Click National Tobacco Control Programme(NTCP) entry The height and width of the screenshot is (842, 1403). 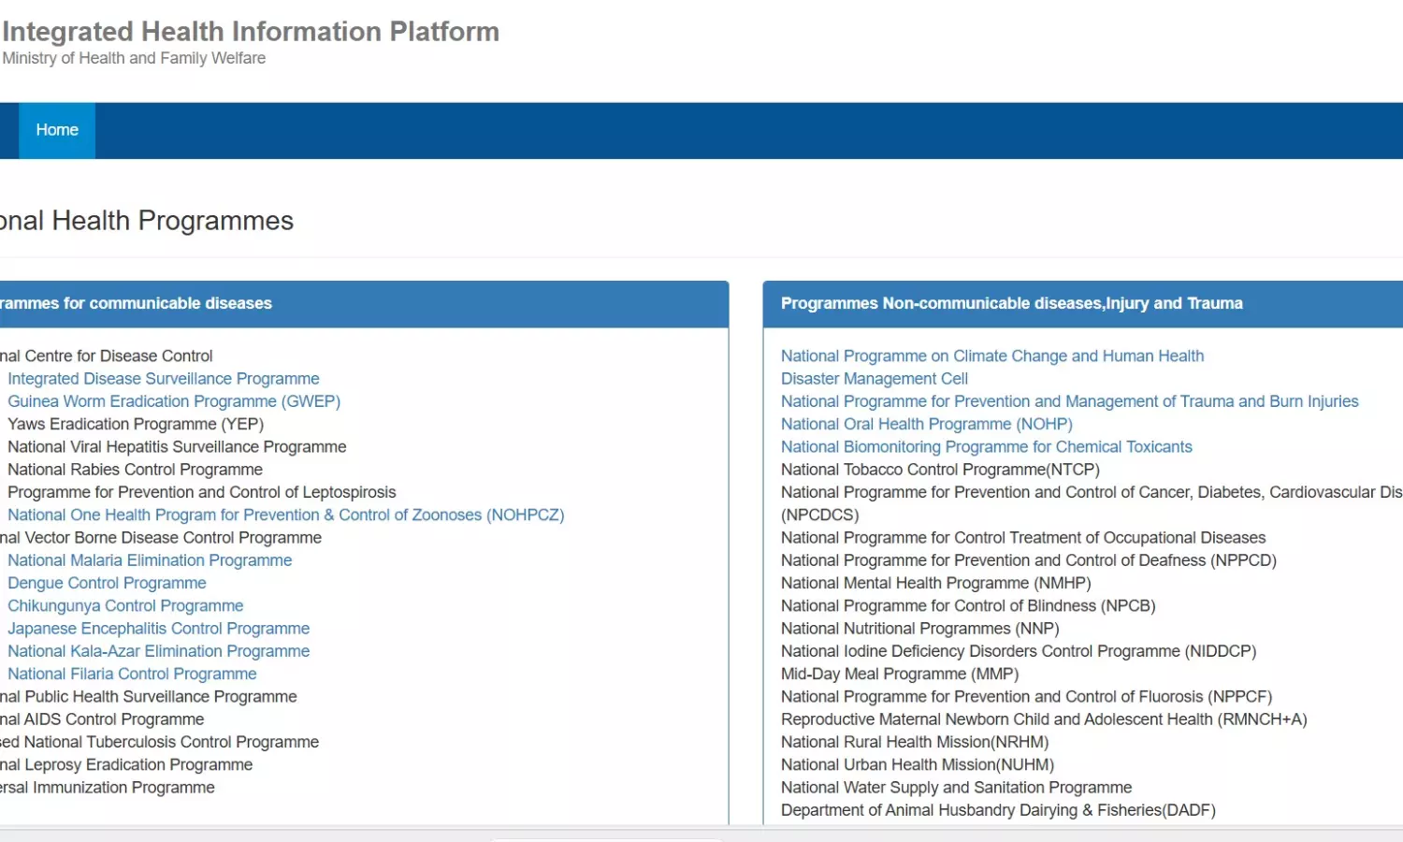point(940,470)
